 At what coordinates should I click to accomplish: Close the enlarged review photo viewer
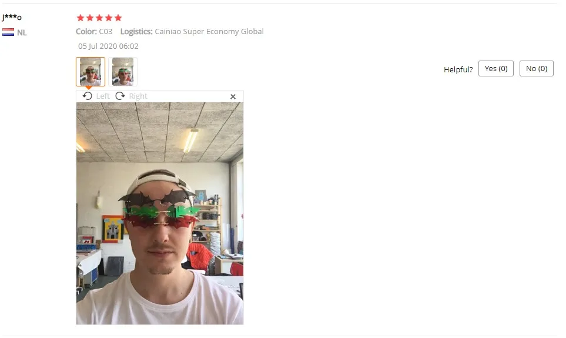[x=233, y=97]
